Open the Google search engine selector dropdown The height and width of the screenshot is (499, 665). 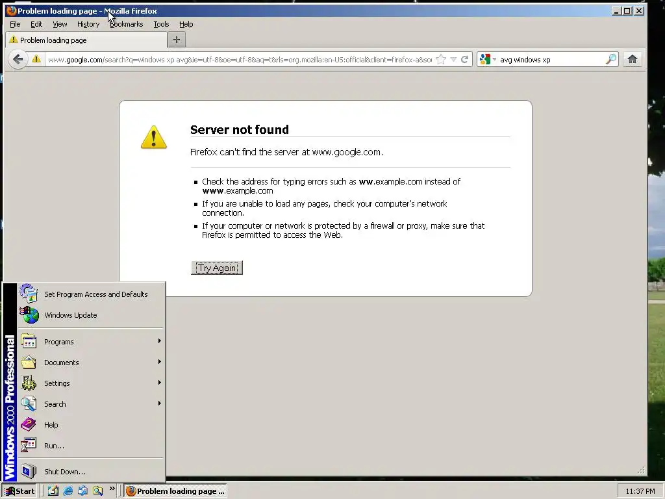[x=488, y=59]
